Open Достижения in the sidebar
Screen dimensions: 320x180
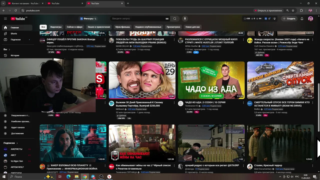(17, 133)
